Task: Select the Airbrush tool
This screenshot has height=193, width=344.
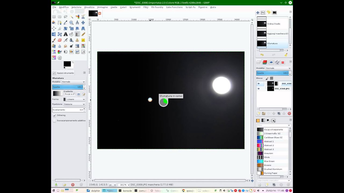Action: 66,40
